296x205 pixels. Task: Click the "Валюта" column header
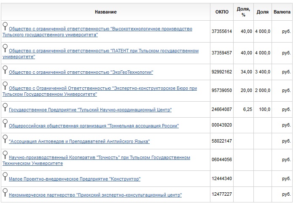pyautogui.click(x=282, y=12)
